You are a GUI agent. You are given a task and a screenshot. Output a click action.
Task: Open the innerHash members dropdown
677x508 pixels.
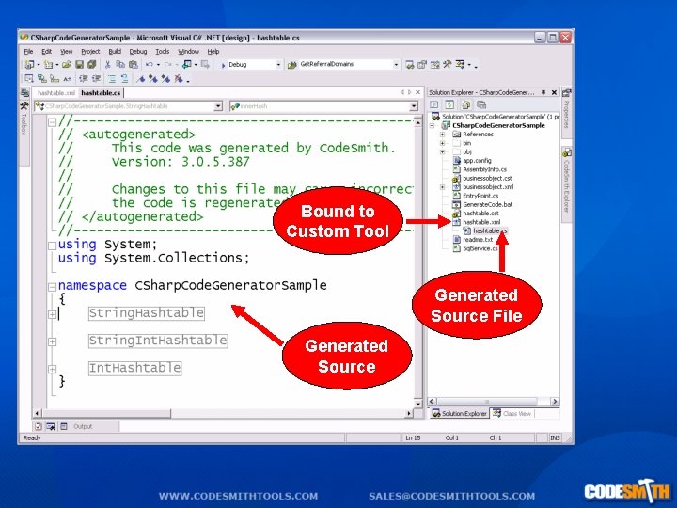click(414, 106)
